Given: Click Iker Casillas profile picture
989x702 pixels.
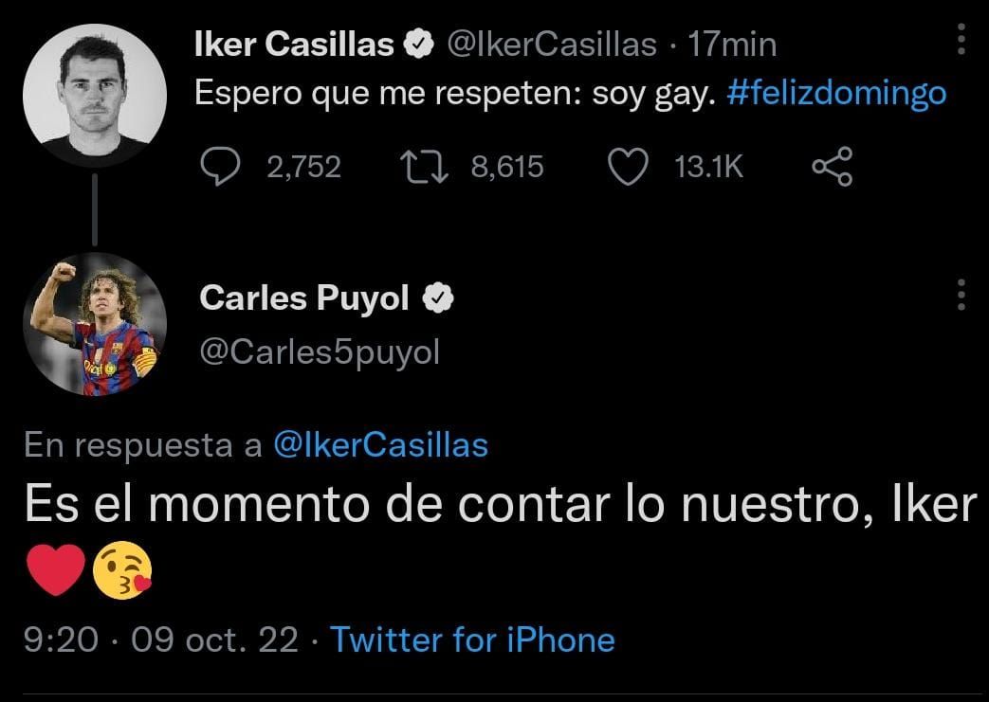Looking at the screenshot, I should pos(97,95).
